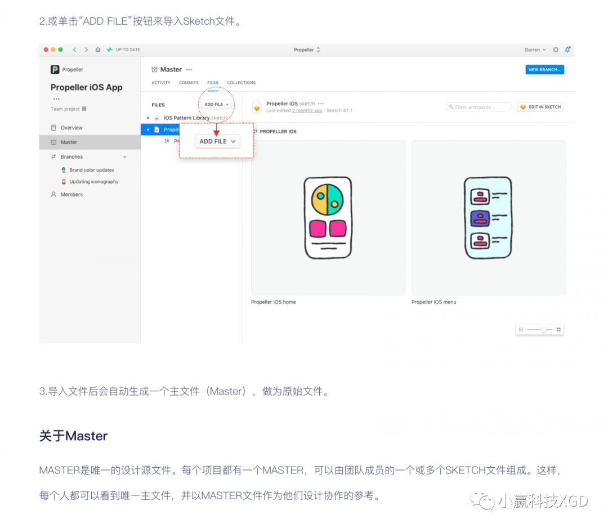Switch to the COLLECTIONS tab
This screenshot has width=608, height=528.
[x=241, y=83]
